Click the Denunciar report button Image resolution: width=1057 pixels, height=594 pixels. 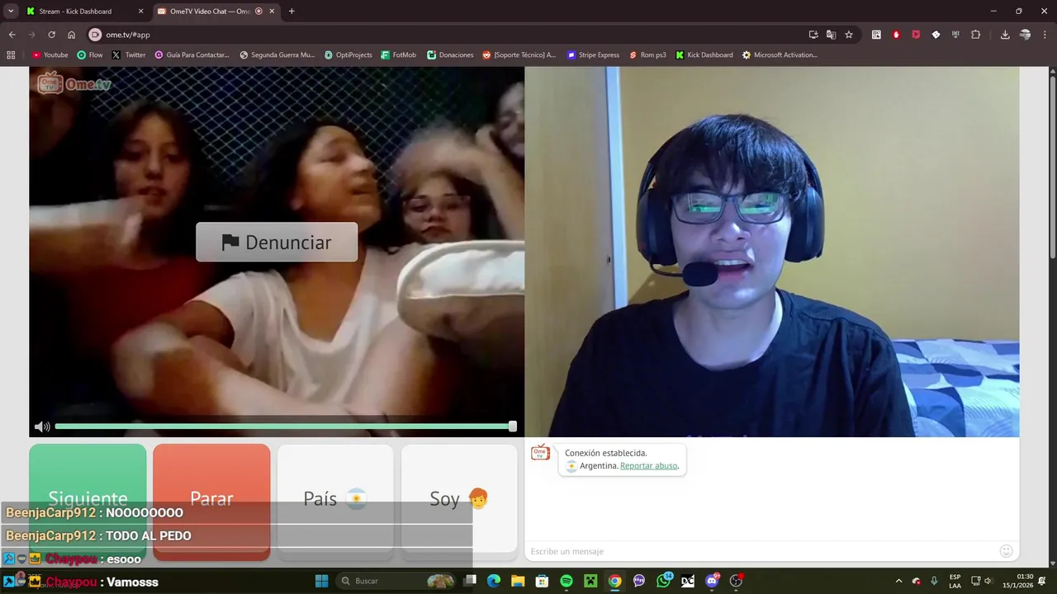[277, 242]
